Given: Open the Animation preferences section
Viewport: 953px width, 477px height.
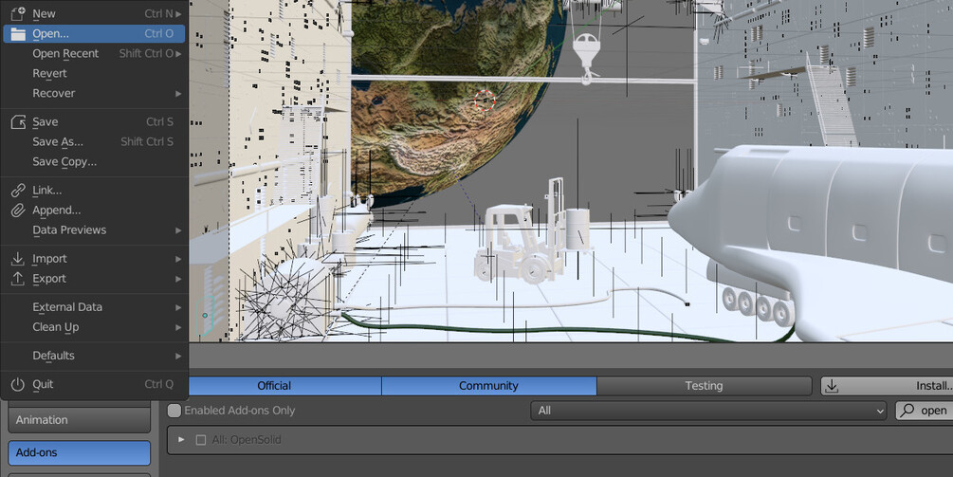Looking at the screenshot, I should click(x=79, y=420).
